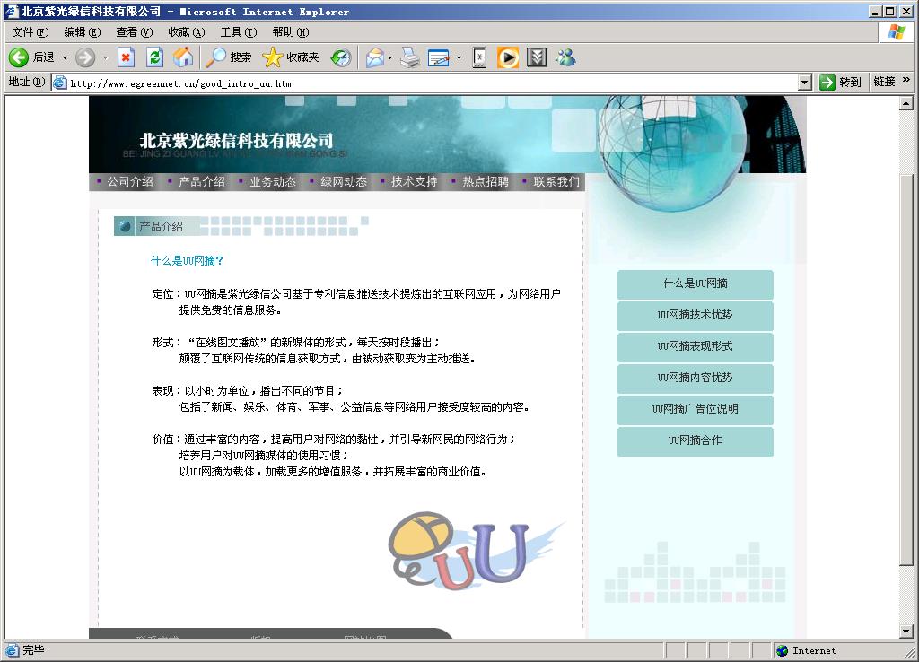
Task: Click the black download-arrow toolbar icon
Action: pyautogui.click(x=537, y=57)
